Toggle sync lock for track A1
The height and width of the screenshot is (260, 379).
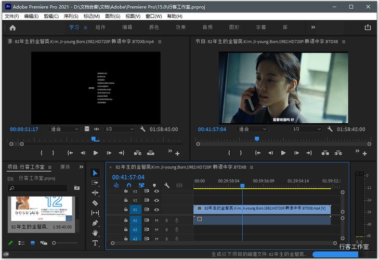click(147, 220)
